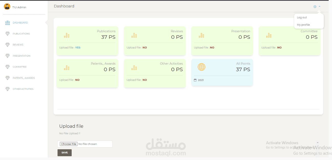Click the NO upload status on Reviews card

click(x=145, y=47)
